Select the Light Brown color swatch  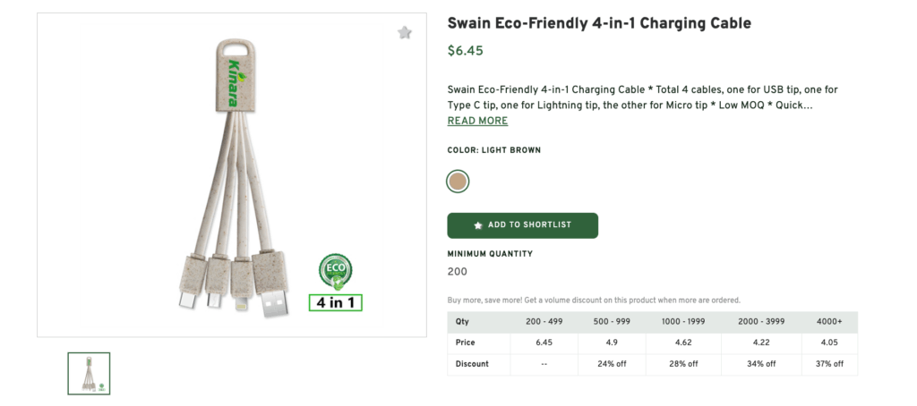[458, 182]
